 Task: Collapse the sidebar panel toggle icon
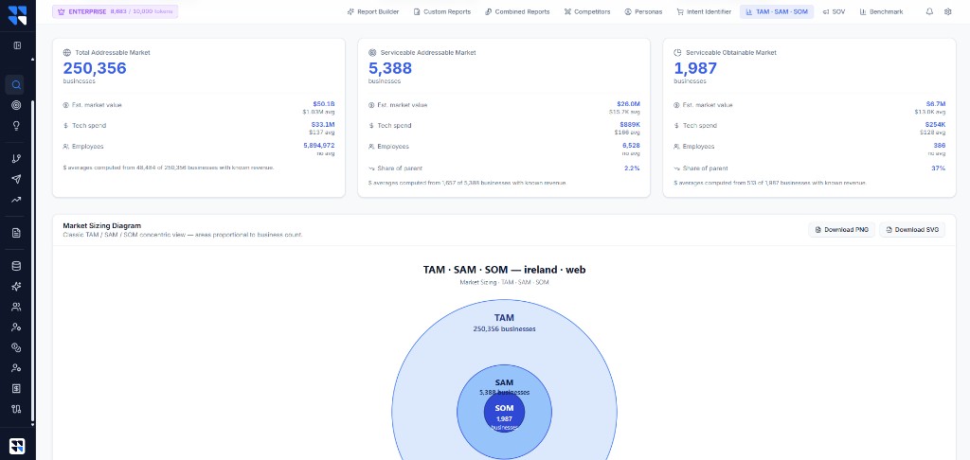[x=17, y=45]
